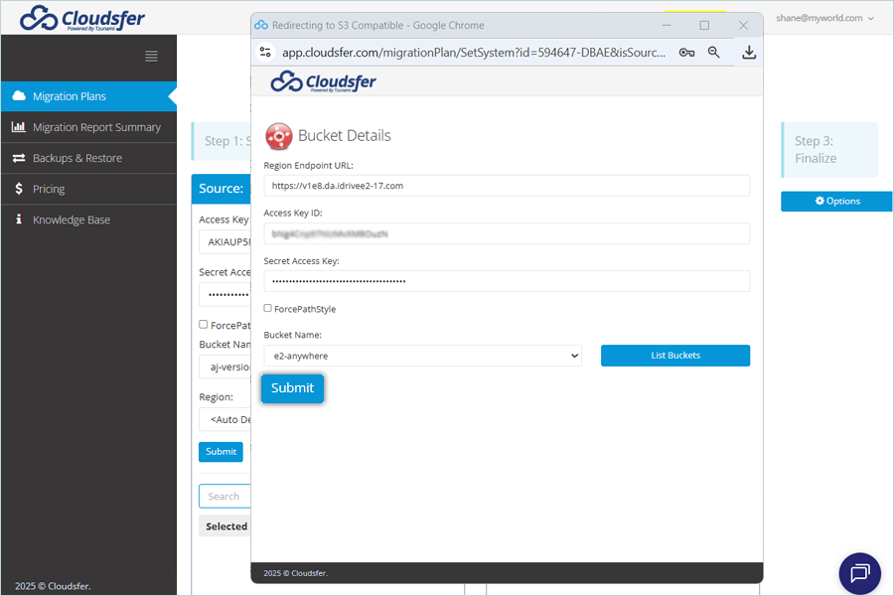Screen dimensions: 894x596
Task: Toggle the hamburger sidebar menu icon
Action: point(151,56)
